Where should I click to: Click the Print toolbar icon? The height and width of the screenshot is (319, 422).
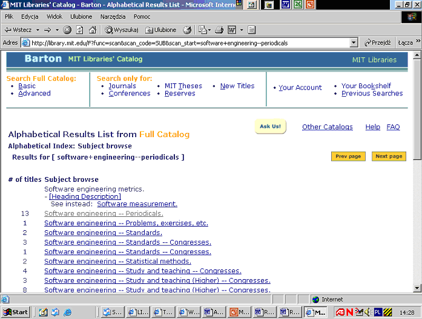coord(219,30)
